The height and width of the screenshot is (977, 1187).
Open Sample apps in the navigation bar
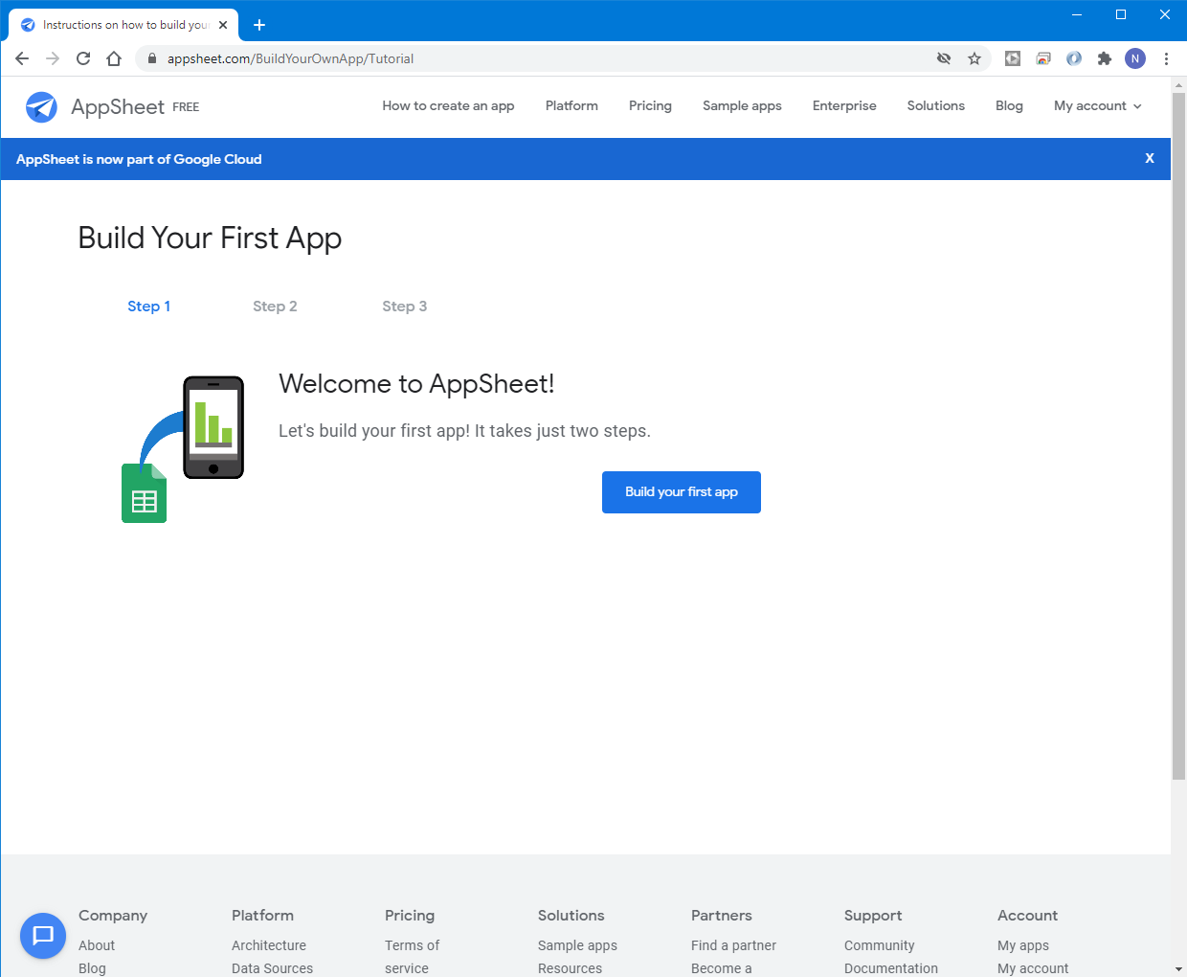click(742, 106)
